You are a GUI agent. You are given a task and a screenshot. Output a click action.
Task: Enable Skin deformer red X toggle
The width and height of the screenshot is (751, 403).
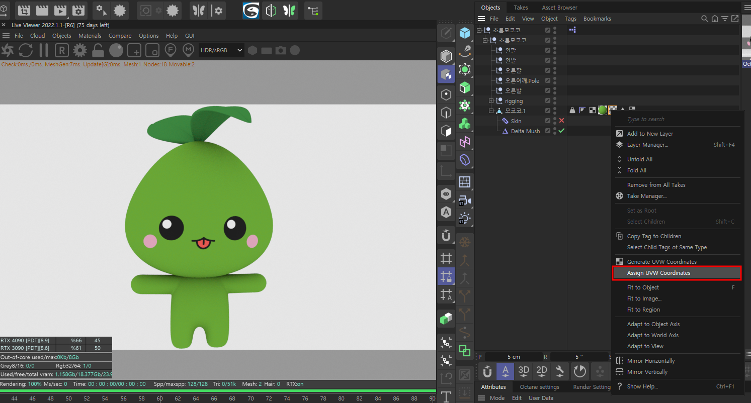tap(561, 121)
